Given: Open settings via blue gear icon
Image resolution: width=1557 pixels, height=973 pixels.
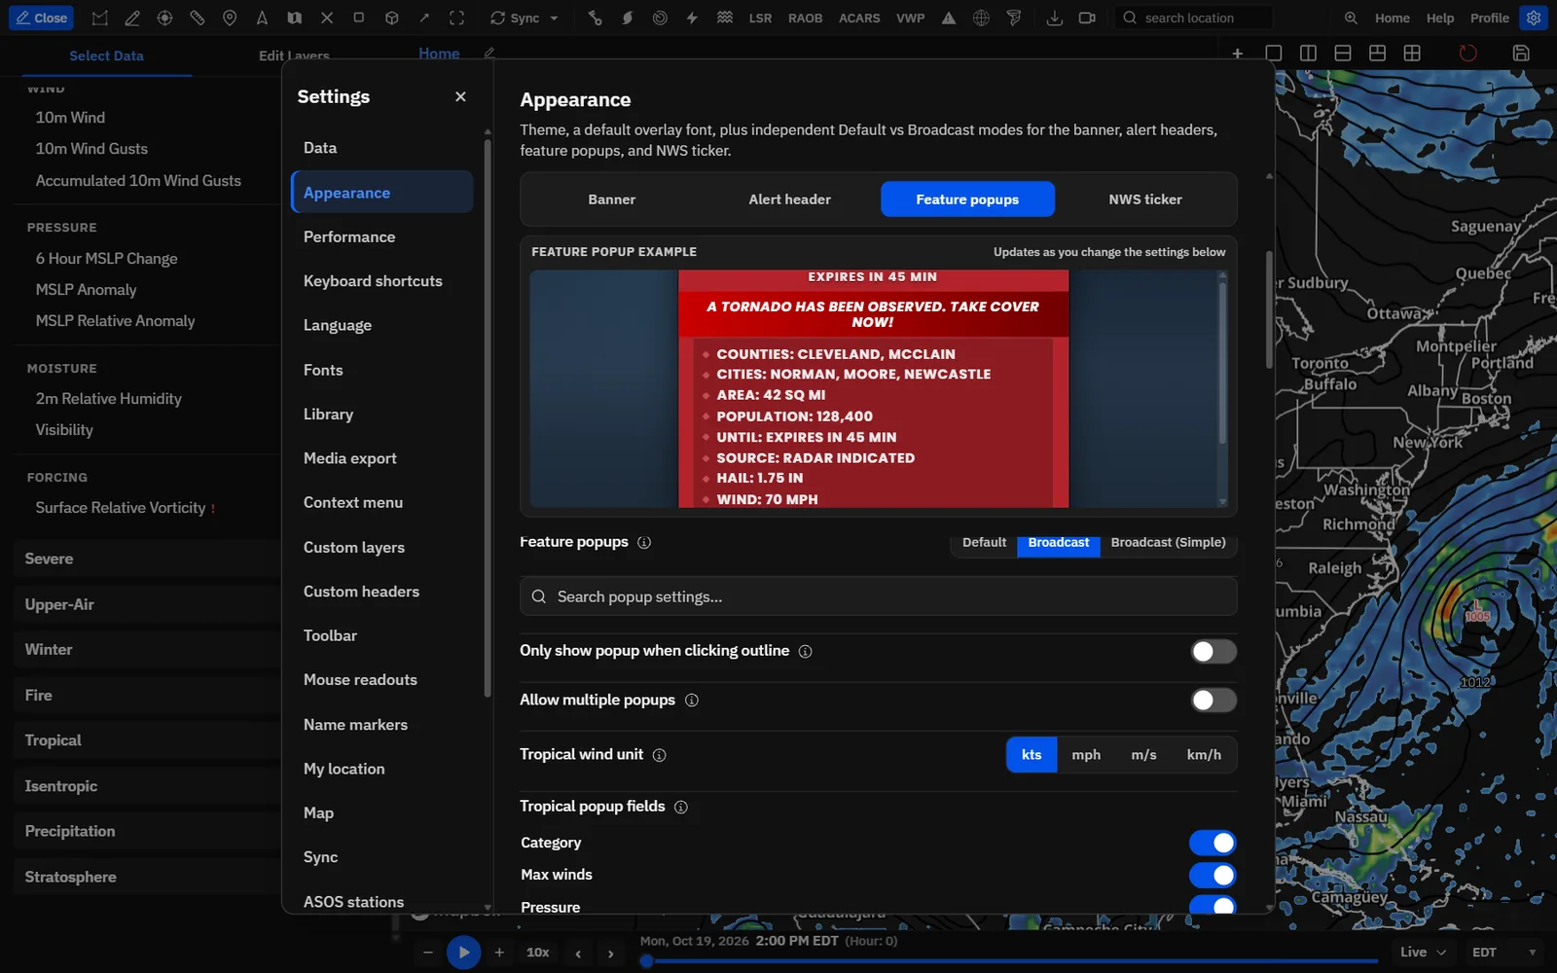Looking at the screenshot, I should [1534, 18].
